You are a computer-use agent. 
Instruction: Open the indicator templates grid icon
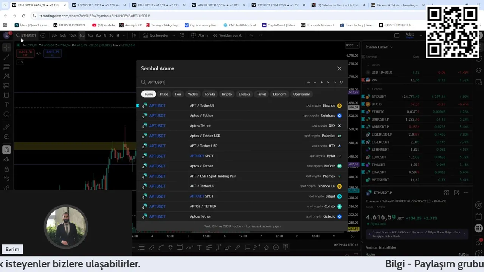(x=182, y=35)
